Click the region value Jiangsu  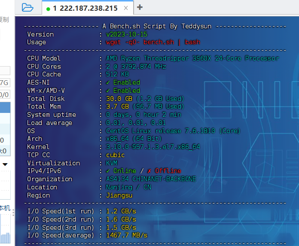[x=119, y=195]
